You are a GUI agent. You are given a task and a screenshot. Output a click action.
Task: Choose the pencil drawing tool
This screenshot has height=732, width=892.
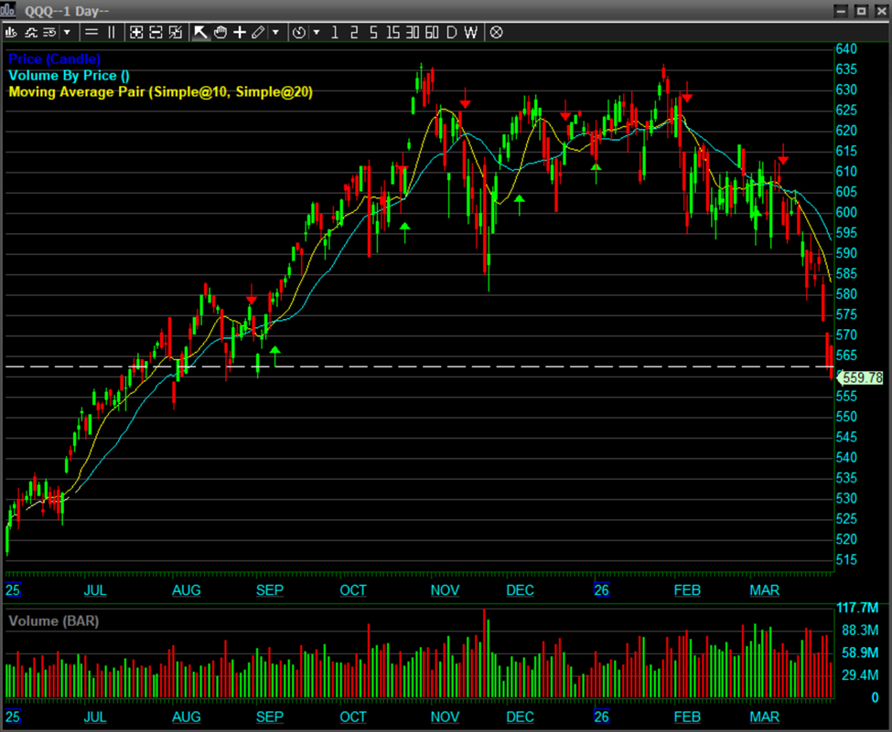pyautogui.click(x=258, y=32)
